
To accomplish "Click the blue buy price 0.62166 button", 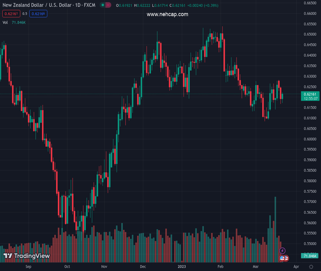I will point(38,14).
